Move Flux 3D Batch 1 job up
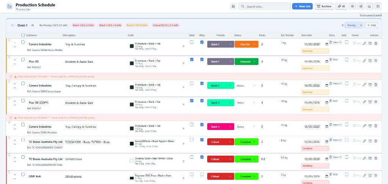Screen dimensions: 388x184 [x=15, y=60]
